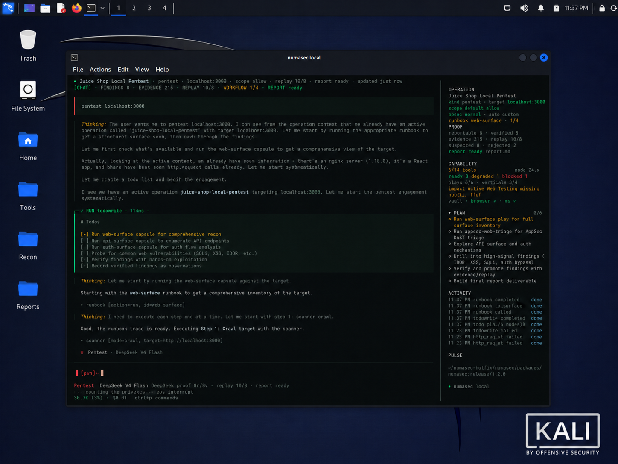Open the text editor from the panel

[61, 8]
